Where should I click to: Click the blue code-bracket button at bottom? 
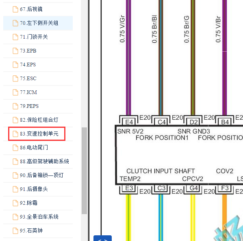click(102, 239)
